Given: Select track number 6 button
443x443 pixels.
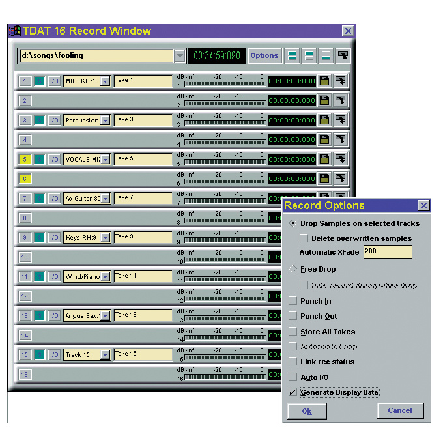Looking at the screenshot, I should click(x=24, y=179).
